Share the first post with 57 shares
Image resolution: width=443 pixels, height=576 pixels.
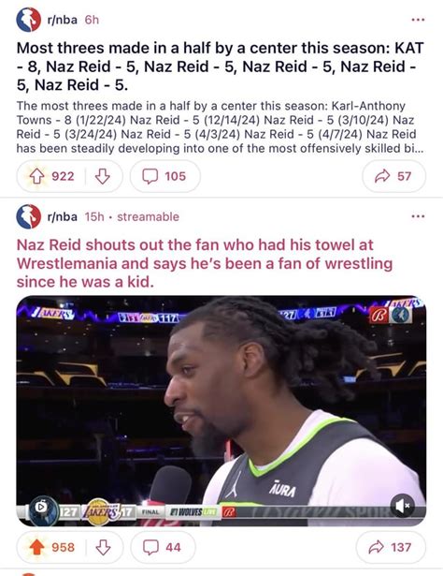(x=393, y=176)
